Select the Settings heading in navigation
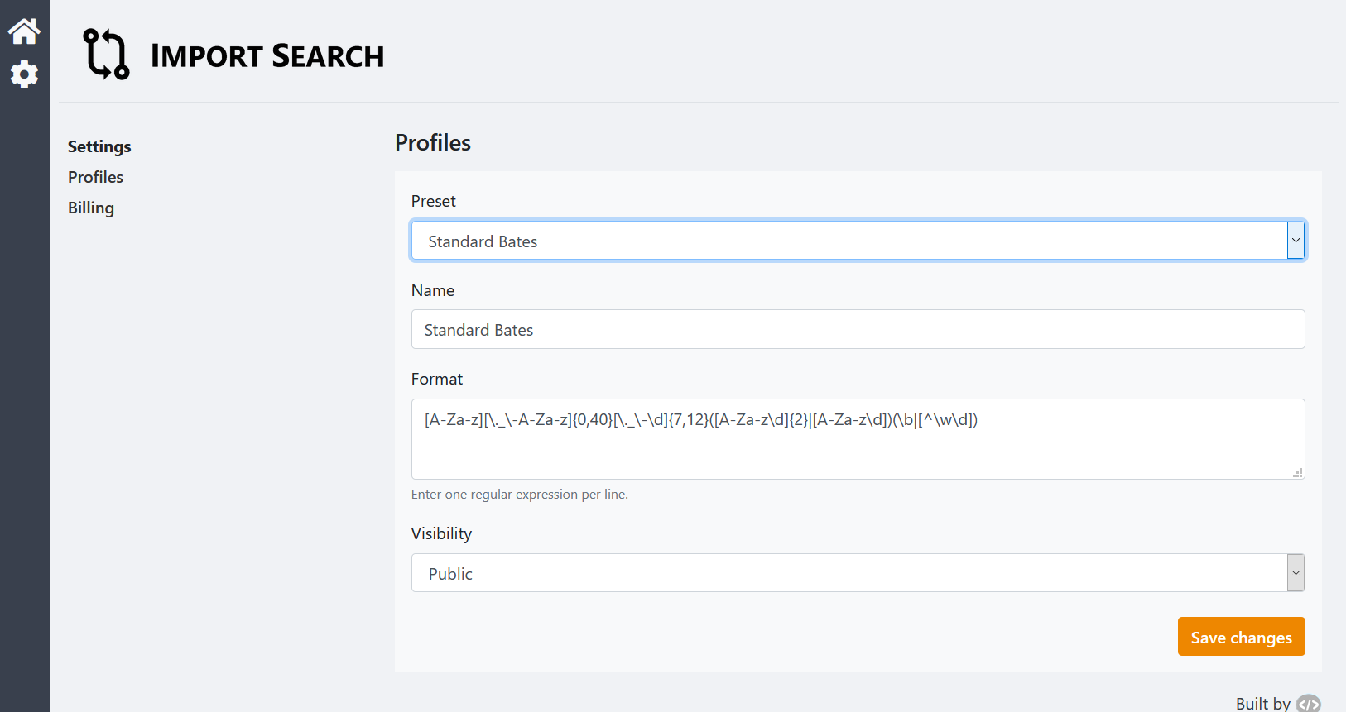 tap(99, 146)
